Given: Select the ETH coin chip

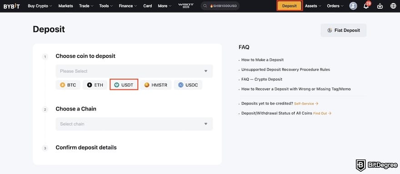Looking at the screenshot, I should (95, 85).
